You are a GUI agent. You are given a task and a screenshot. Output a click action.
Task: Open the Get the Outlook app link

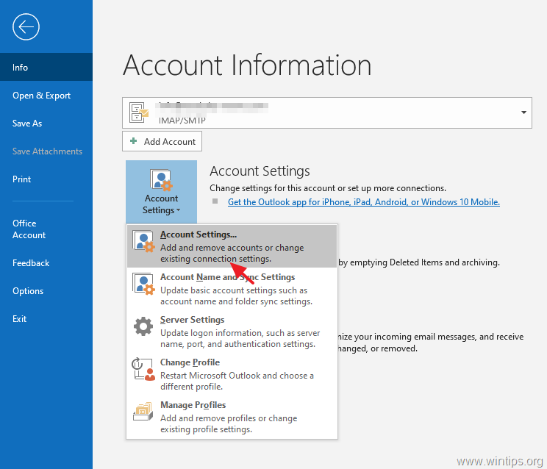(363, 202)
